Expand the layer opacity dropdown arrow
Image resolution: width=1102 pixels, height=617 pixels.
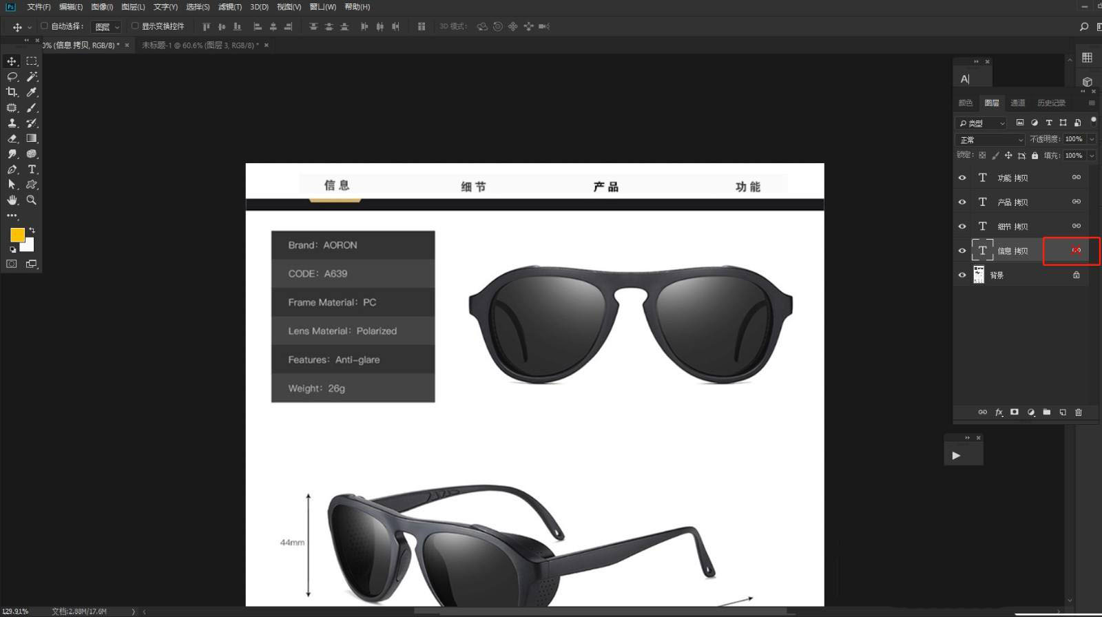pos(1092,139)
